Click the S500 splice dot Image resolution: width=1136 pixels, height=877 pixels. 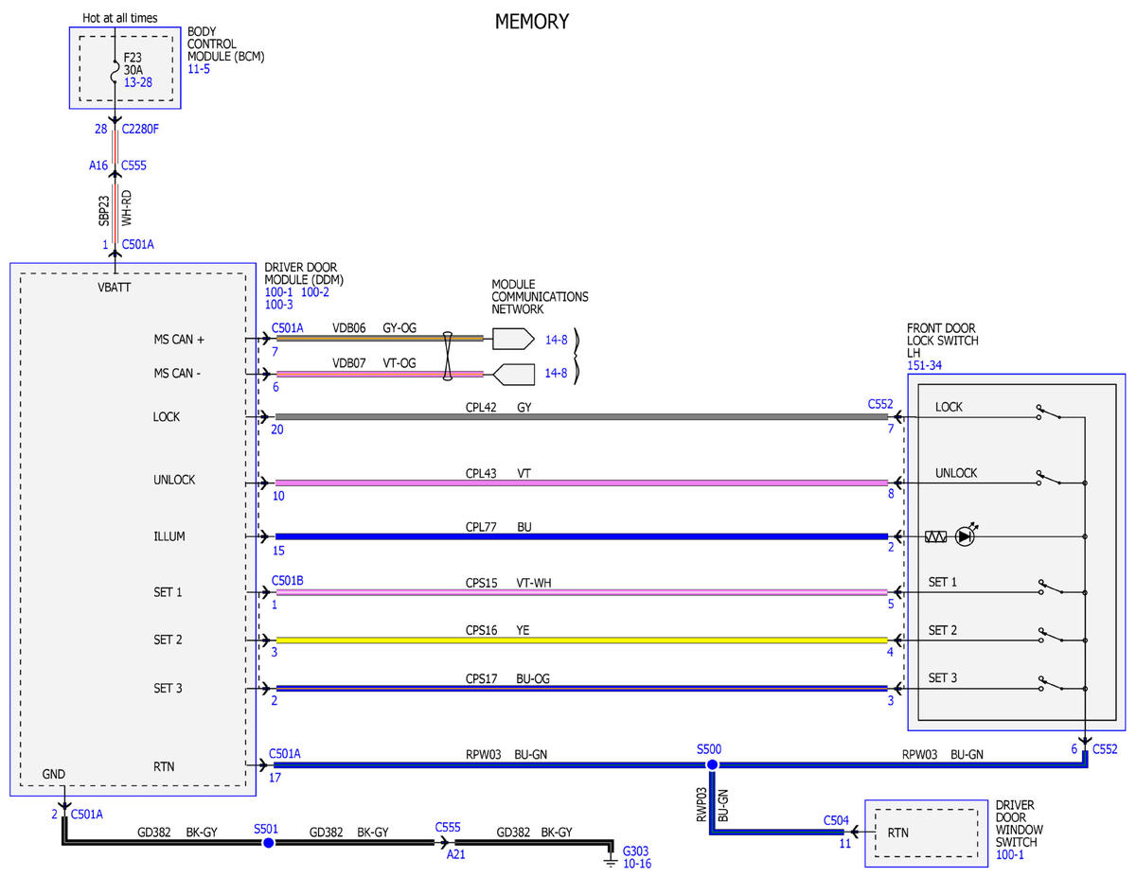point(711,764)
